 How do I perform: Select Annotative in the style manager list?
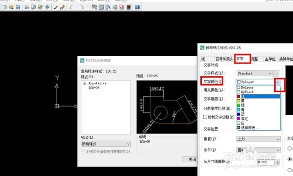(x=97, y=83)
